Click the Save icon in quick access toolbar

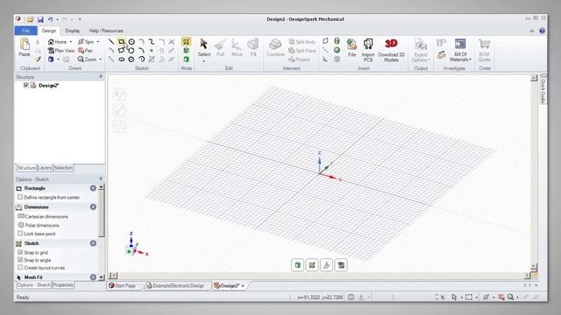[x=40, y=19]
